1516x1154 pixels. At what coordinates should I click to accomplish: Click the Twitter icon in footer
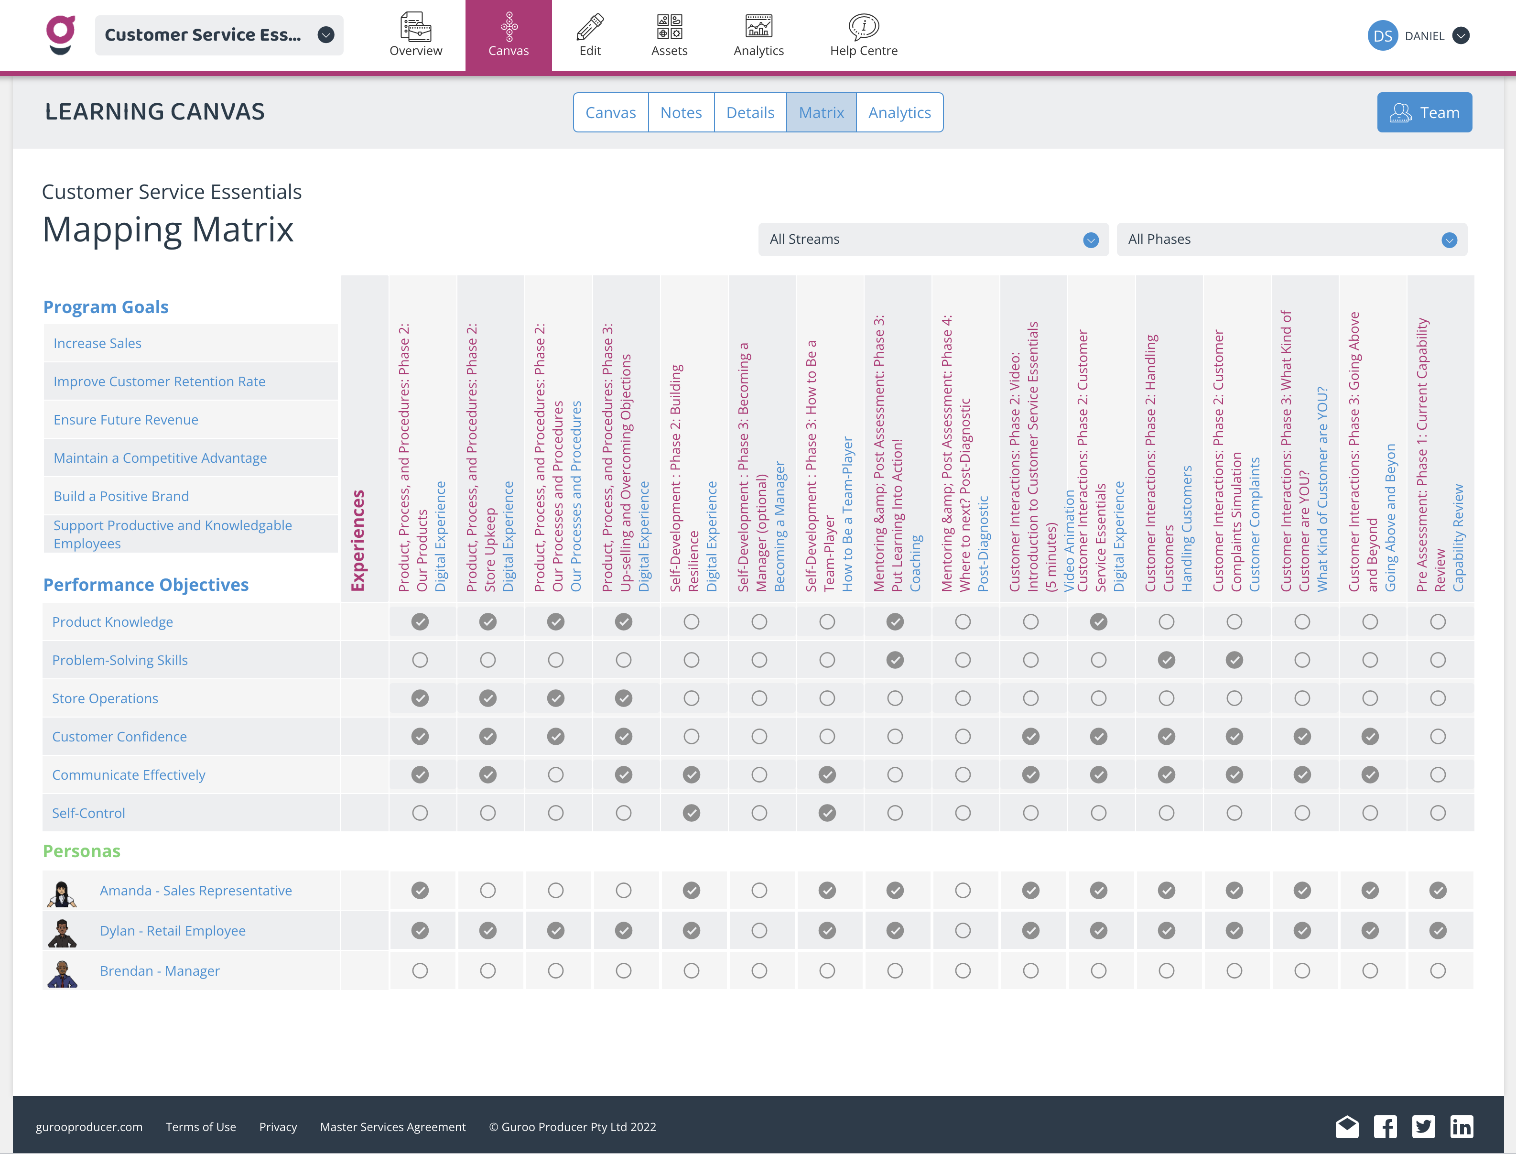[x=1423, y=1127]
